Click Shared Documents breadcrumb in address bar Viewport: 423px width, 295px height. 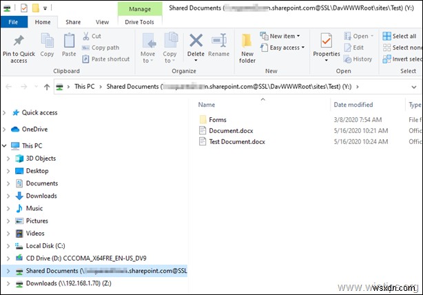(x=229, y=87)
